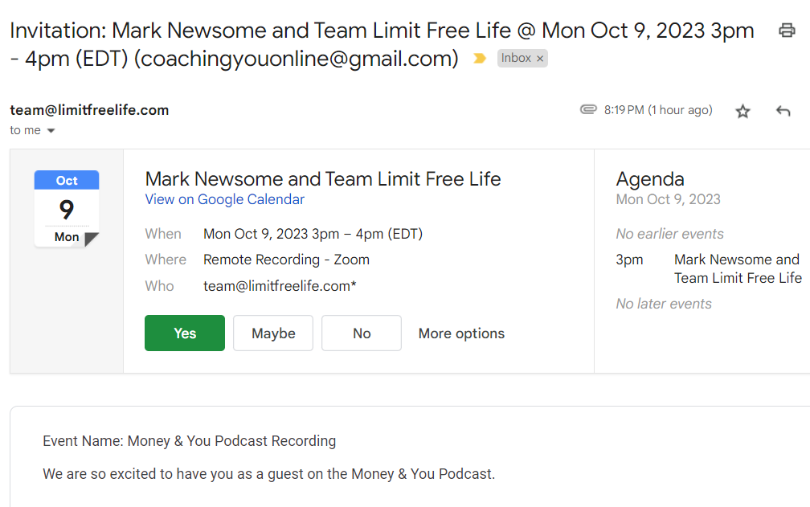810x507 pixels.
Task: Click organizer team@limitfreelife.com in Who row
Action: click(277, 285)
